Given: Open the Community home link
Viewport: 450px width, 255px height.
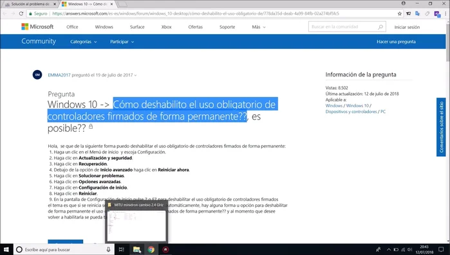Looking at the screenshot, I should tap(39, 41).
